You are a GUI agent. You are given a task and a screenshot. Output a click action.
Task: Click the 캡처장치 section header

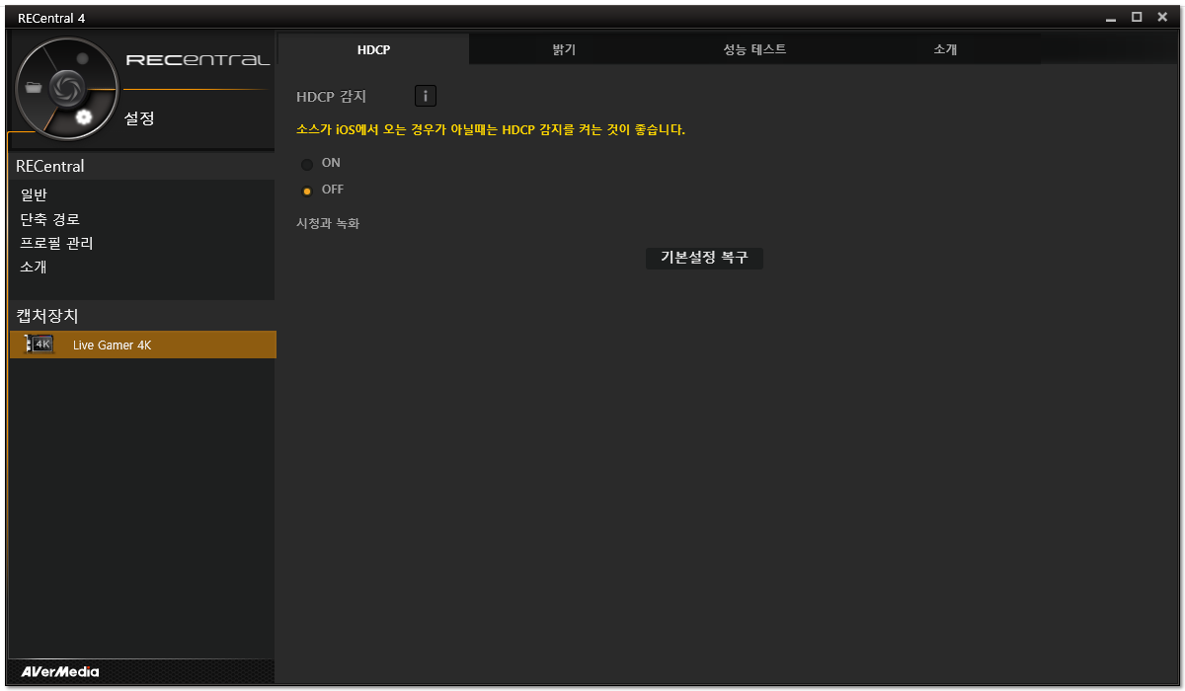click(142, 316)
